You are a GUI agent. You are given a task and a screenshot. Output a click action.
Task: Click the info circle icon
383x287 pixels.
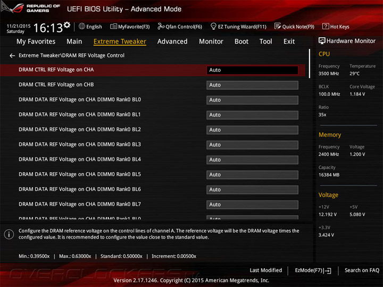click(9, 234)
